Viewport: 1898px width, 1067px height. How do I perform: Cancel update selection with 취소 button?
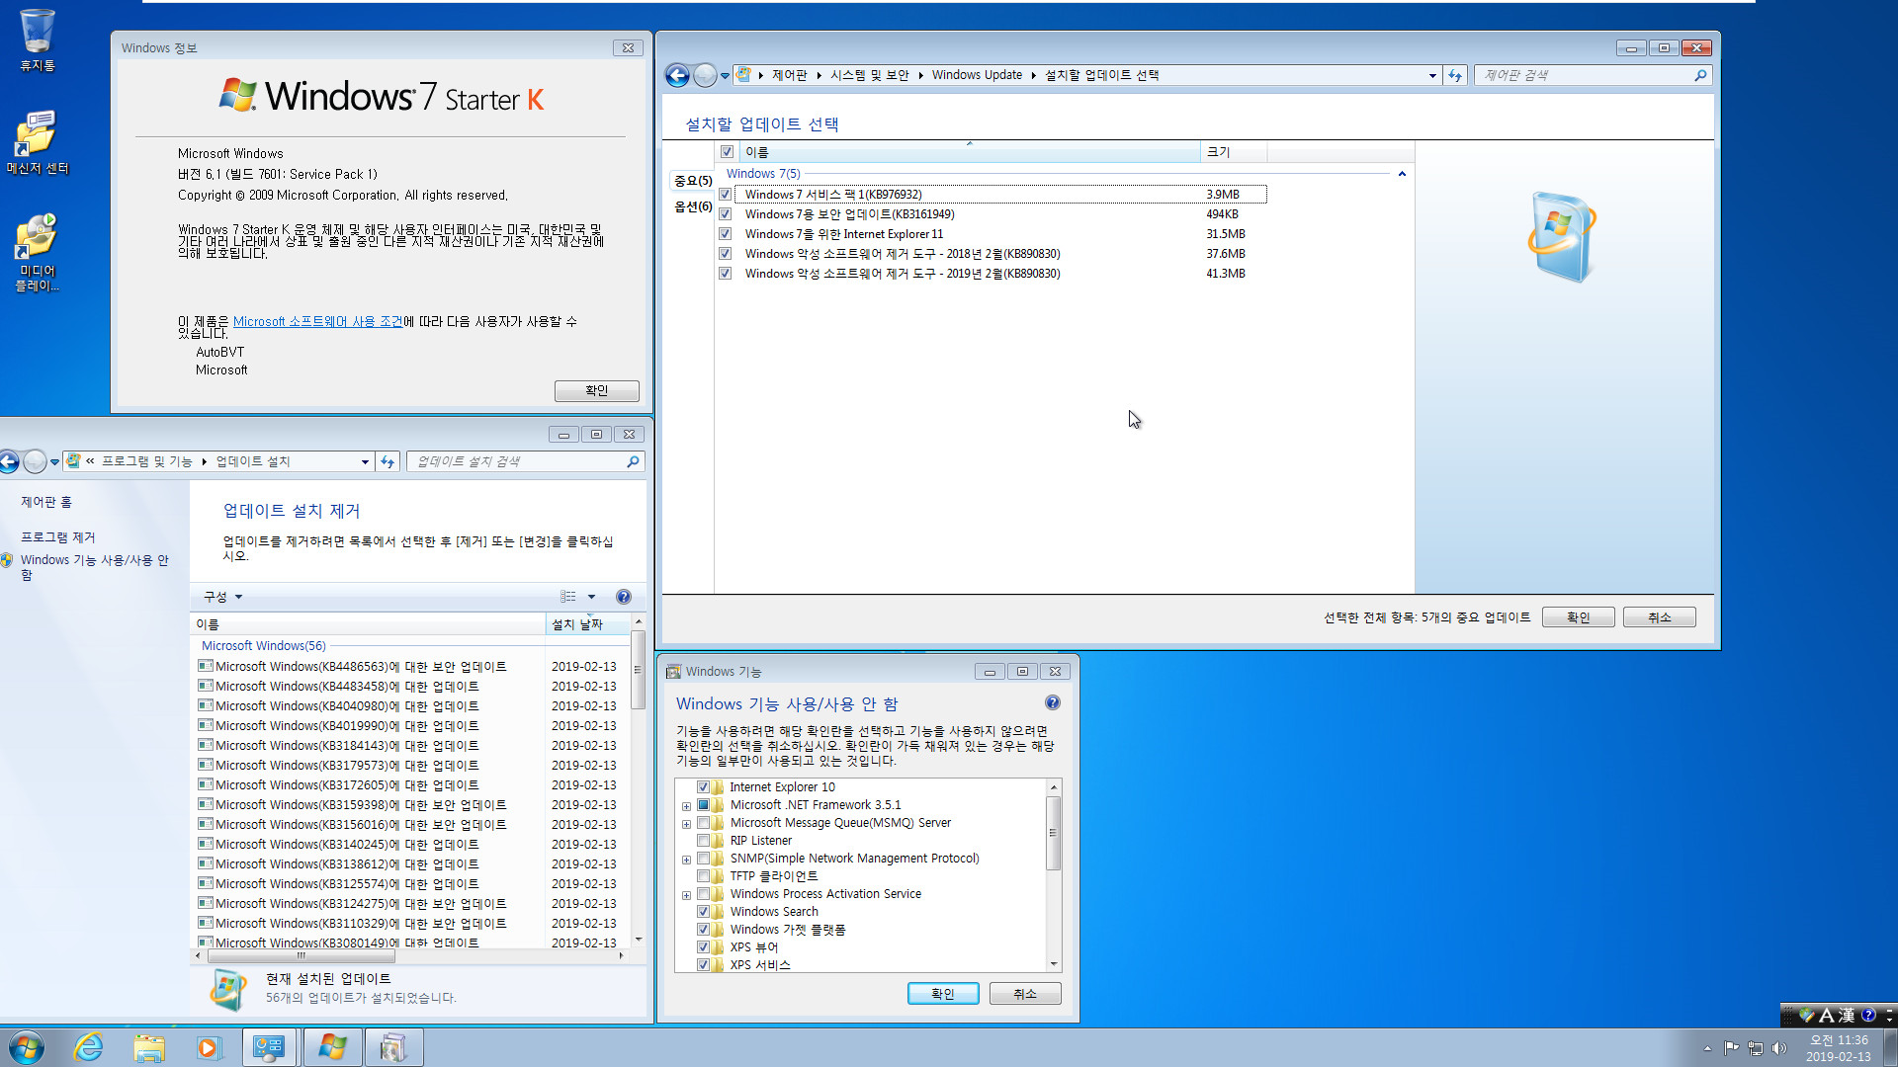click(x=1660, y=617)
